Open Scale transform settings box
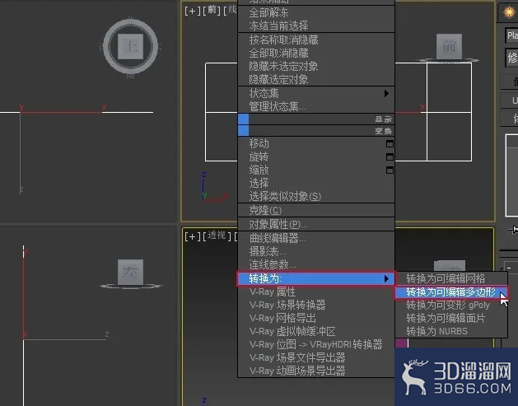This screenshot has width=518, height=406. click(x=390, y=170)
